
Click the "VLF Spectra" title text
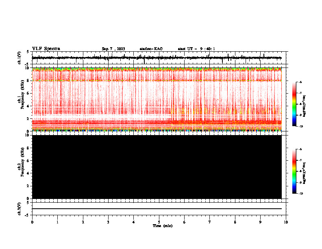(46, 49)
